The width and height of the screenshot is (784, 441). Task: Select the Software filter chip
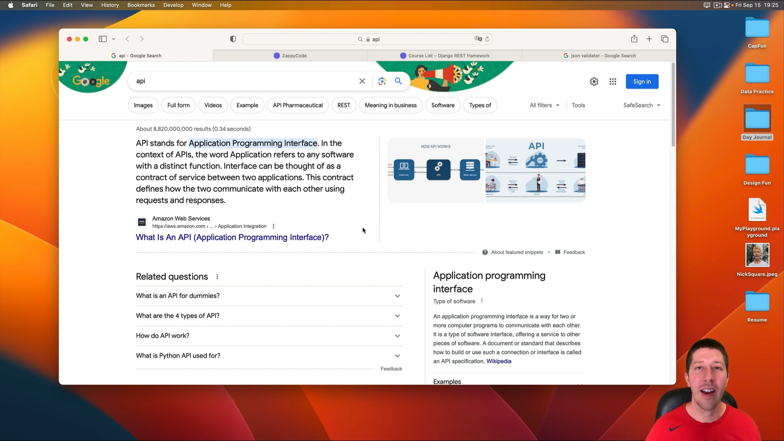[x=443, y=105]
